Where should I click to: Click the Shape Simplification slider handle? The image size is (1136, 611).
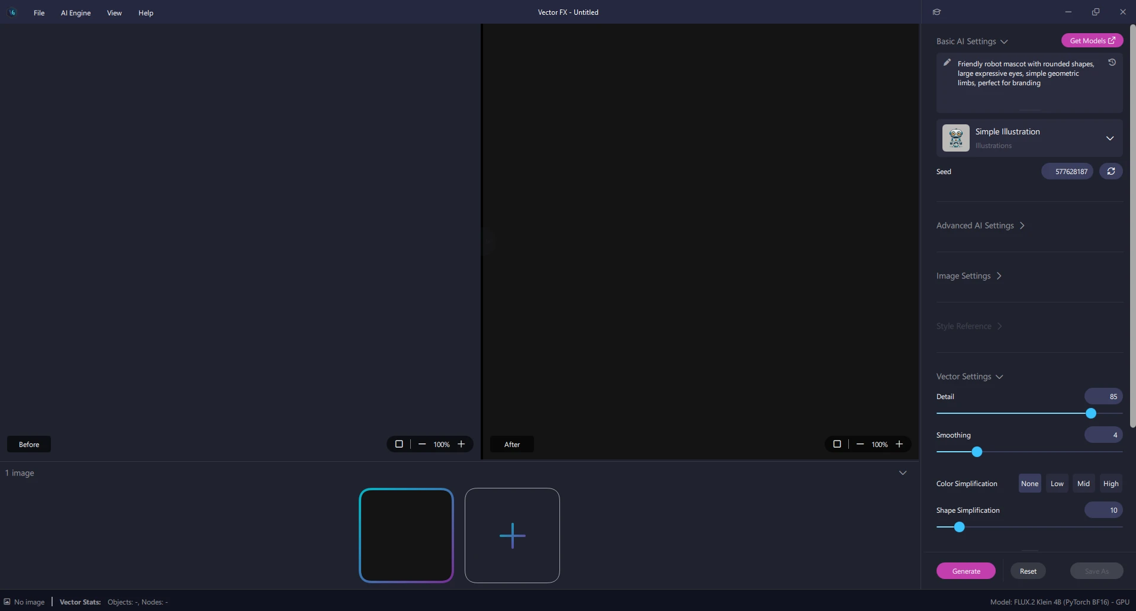coord(960,527)
